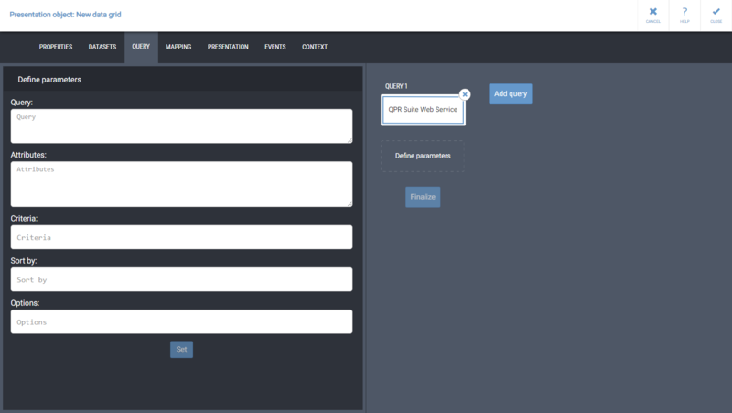Focus the Criteria input field
This screenshot has width=732, height=413.
[x=181, y=237]
